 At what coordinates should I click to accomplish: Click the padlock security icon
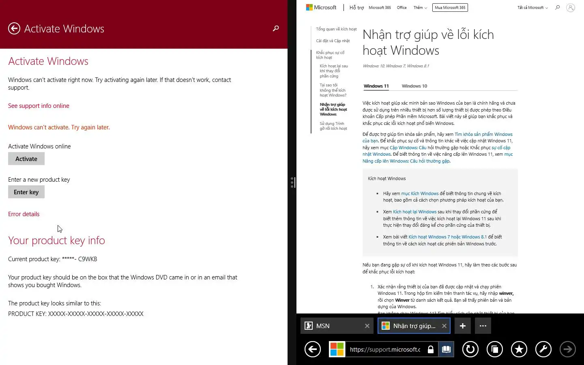point(431,349)
